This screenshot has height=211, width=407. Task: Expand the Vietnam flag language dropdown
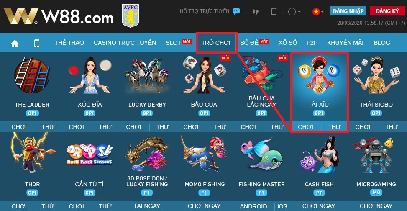(318, 12)
